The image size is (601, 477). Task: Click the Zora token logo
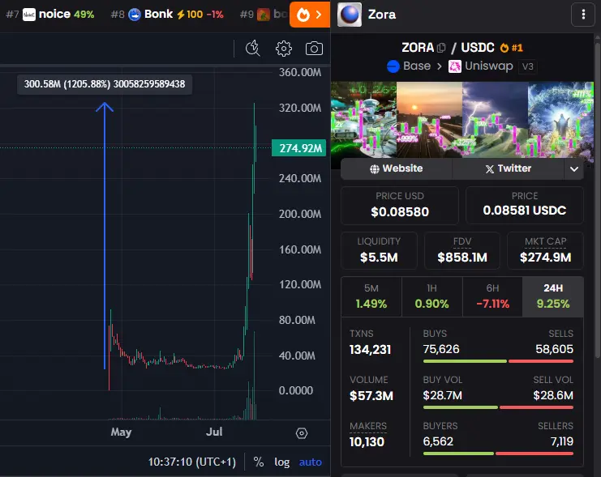tap(350, 15)
